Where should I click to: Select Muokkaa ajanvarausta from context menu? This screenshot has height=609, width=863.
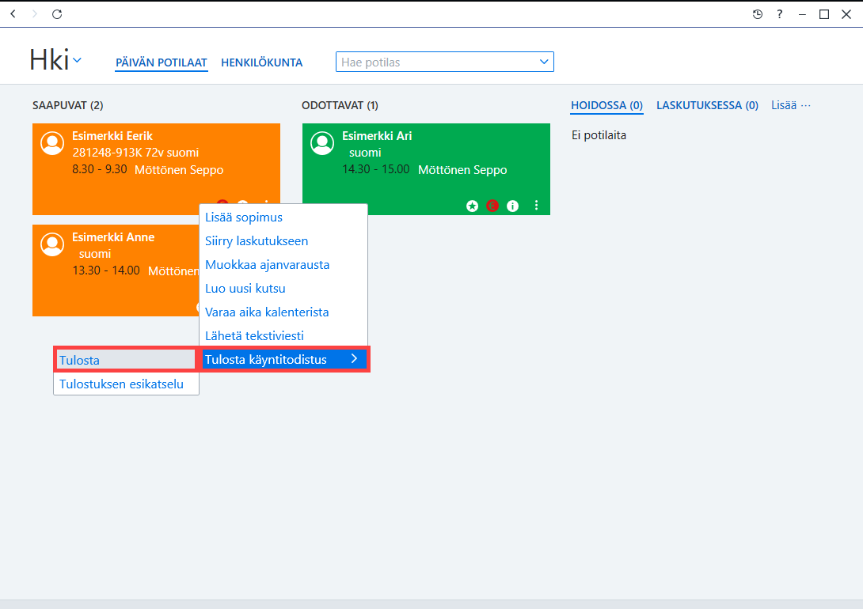click(267, 265)
